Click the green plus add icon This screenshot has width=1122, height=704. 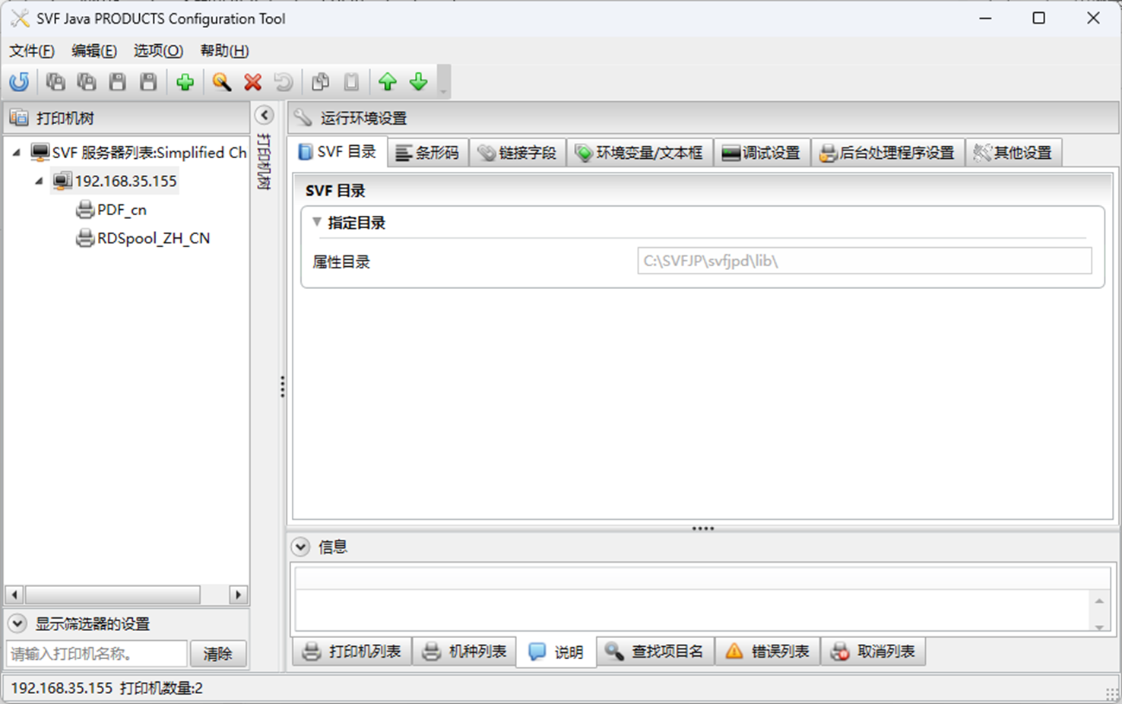(185, 82)
